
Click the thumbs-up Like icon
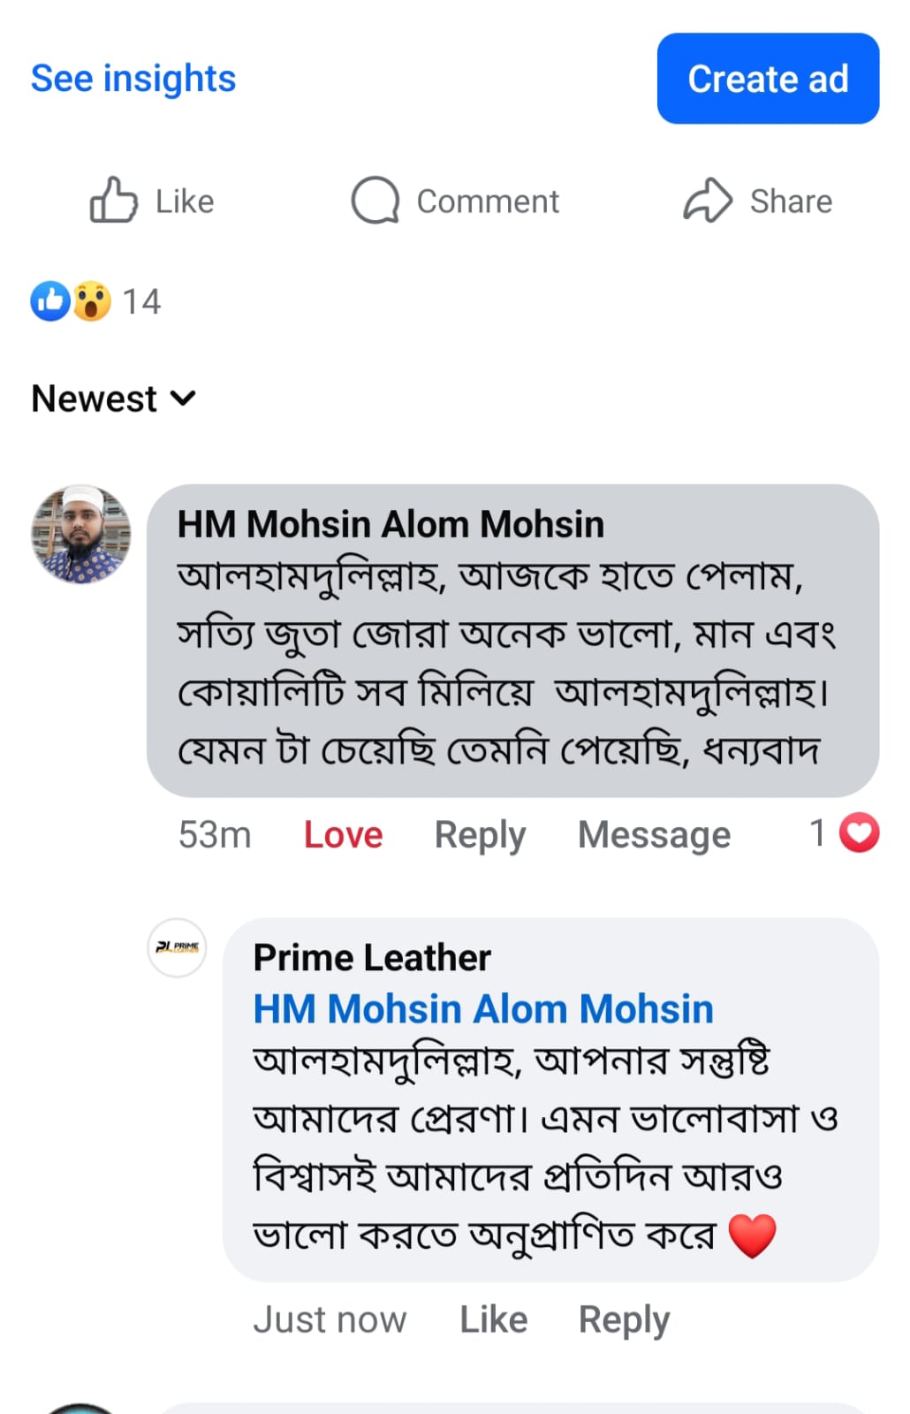coord(114,200)
